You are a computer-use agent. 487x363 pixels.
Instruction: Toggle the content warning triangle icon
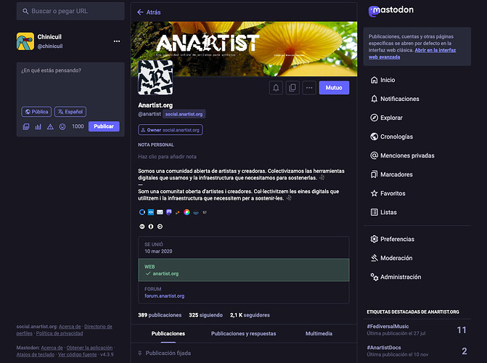pyautogui.click(x=50, y=126)
